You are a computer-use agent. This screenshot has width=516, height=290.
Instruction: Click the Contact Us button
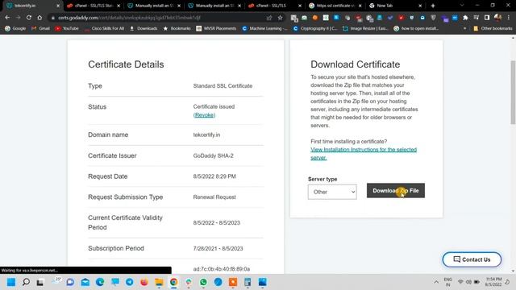[x=472, y=259]
